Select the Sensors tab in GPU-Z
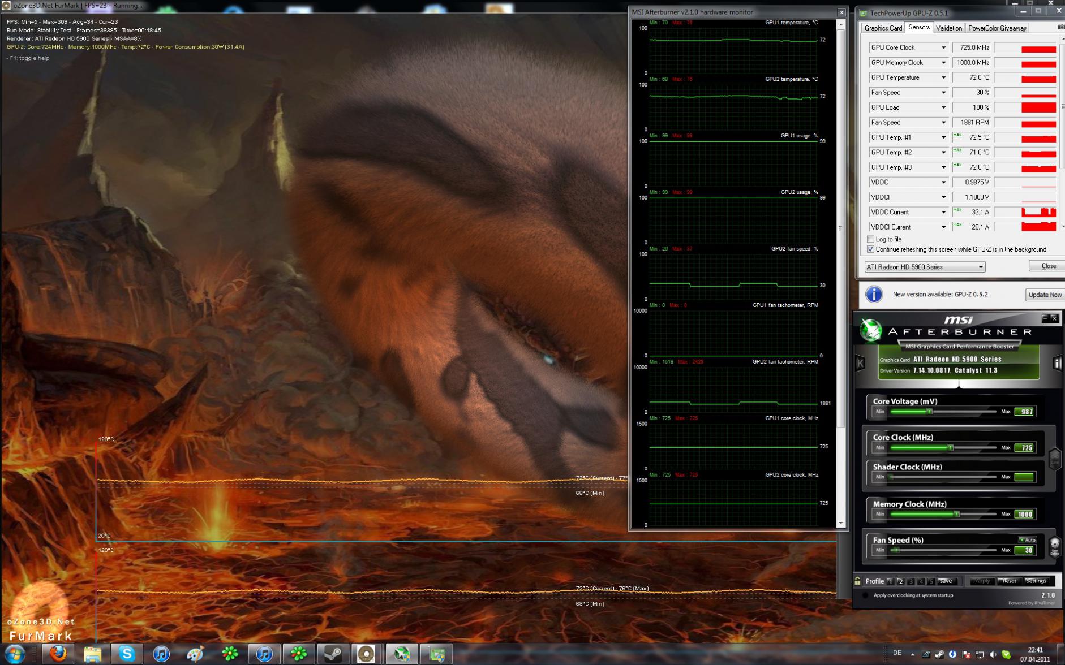The image size is (1065, 665). click(918, 27)
